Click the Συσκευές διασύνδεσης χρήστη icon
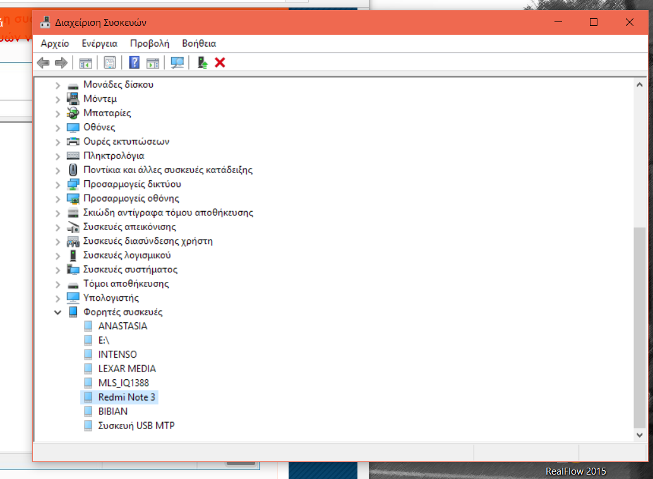This screenshot has height=479, width=653. [x=73, y=241]
